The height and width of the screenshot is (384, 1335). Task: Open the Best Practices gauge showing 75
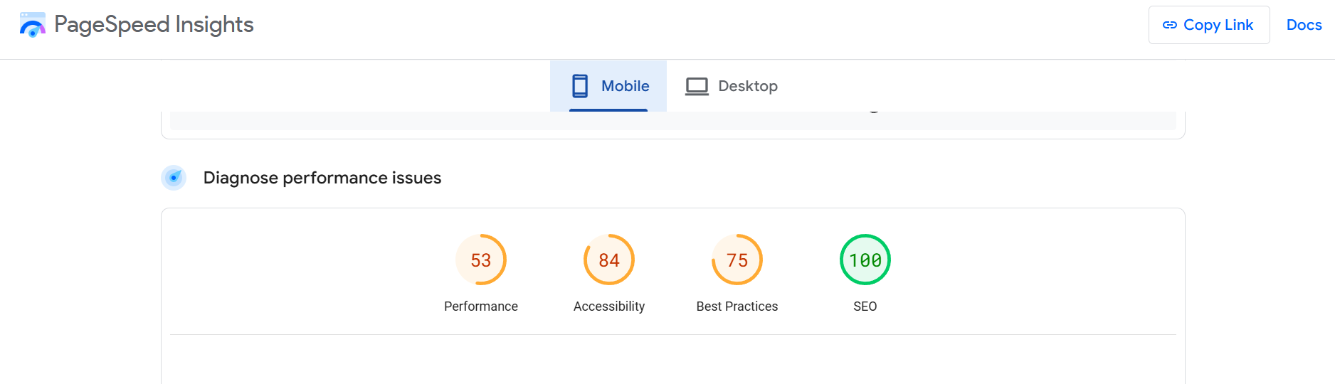pos(737,260)
